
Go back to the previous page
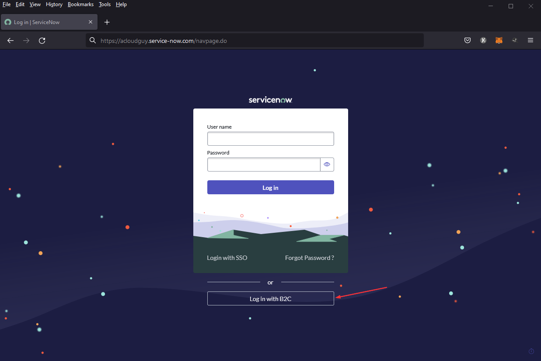10,40
